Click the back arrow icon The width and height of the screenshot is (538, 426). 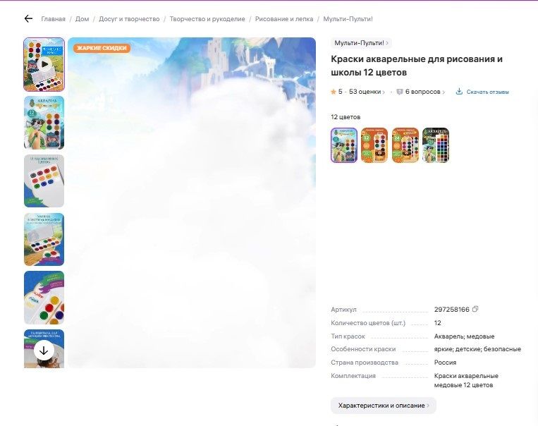click(x=28, y=19)
